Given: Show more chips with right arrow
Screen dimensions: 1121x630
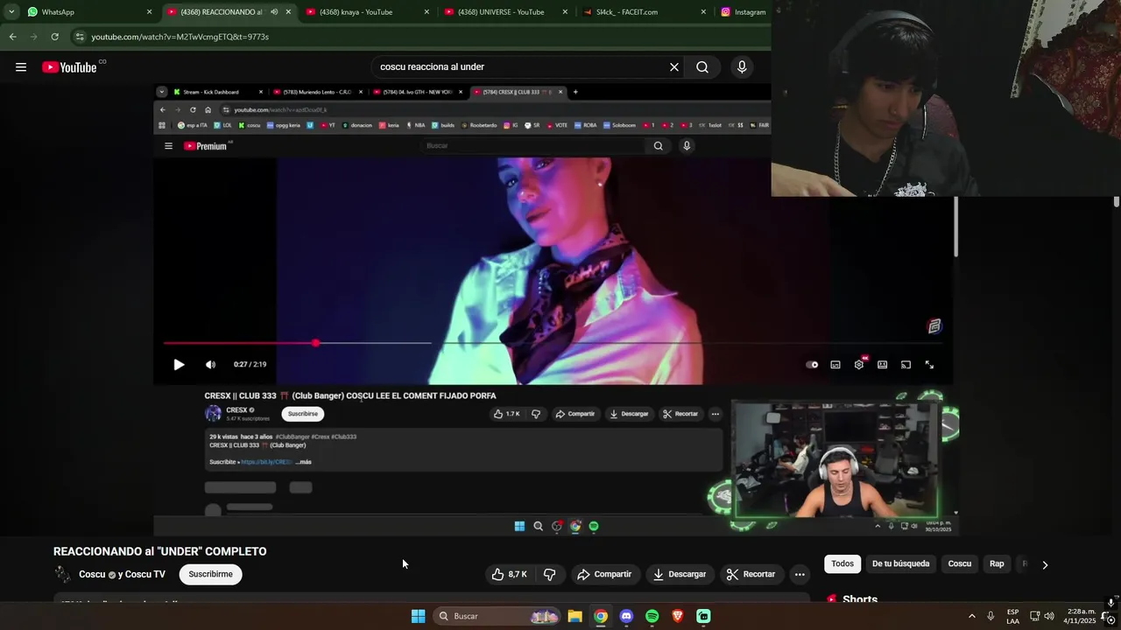Looking at the screenshot, I should pos(1045,564).
